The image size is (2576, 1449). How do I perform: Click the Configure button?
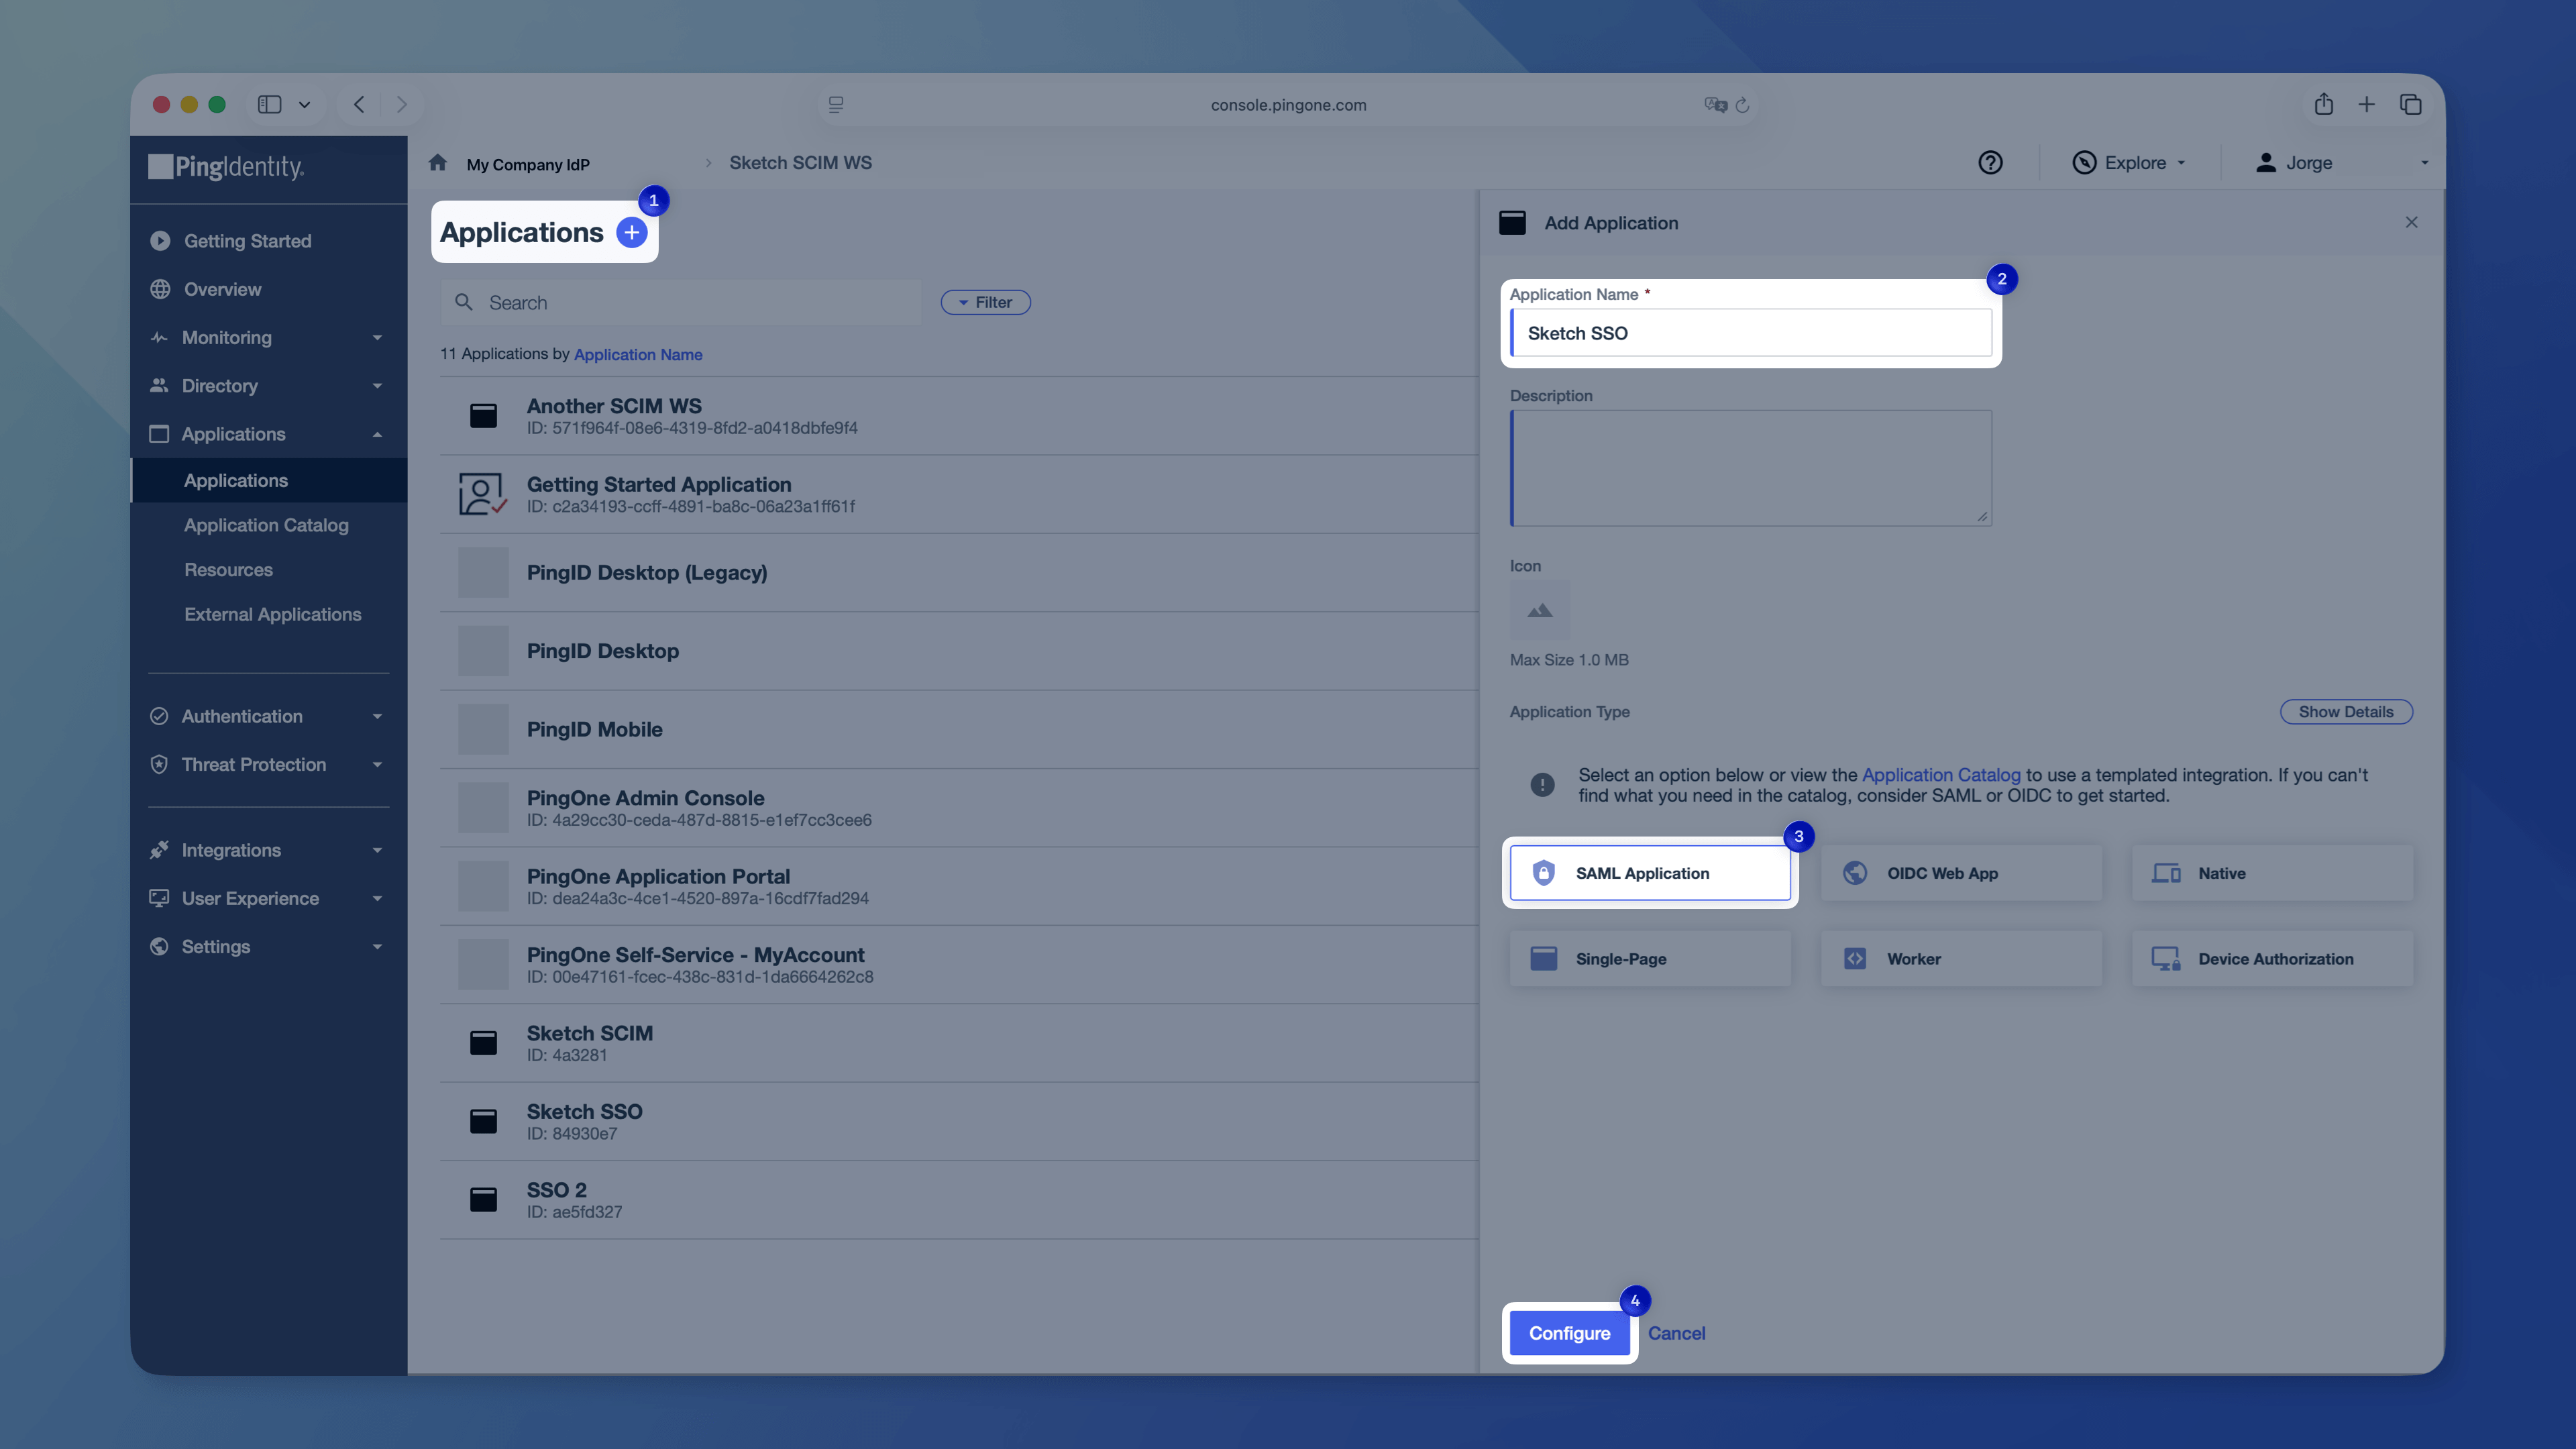click(1569, 1333)
